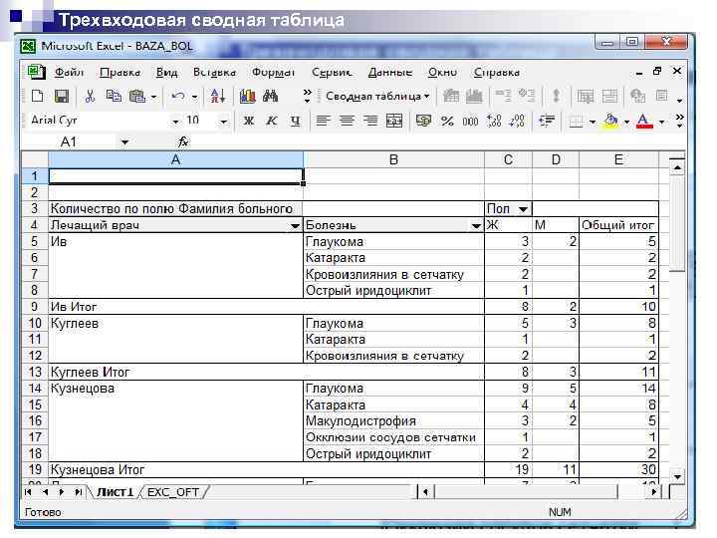Toggle Underline (Ч) formatting
Viewport: 717px width, 538px height.
coord(296,121)
